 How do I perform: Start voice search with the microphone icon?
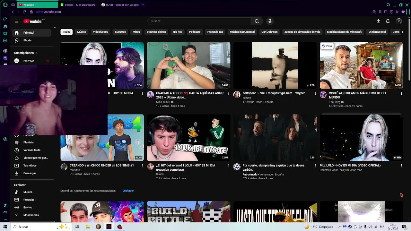(270, 21)
